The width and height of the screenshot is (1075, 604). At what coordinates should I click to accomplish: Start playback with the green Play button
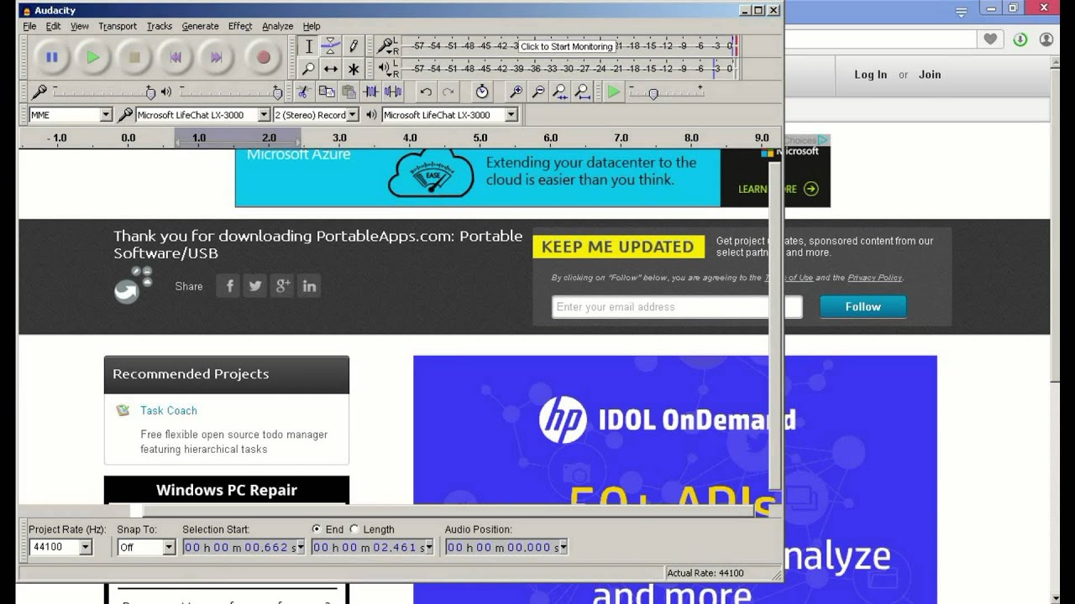(x=93, y=58)
